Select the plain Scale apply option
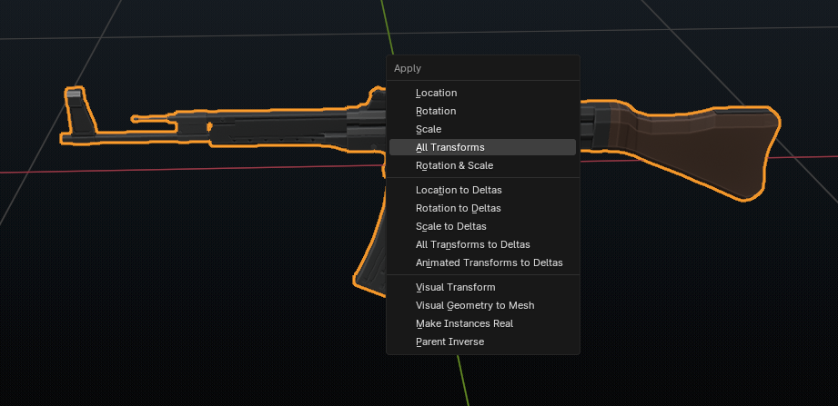Image resolution: width=838 pixels, height=406 pixels. 429,129
